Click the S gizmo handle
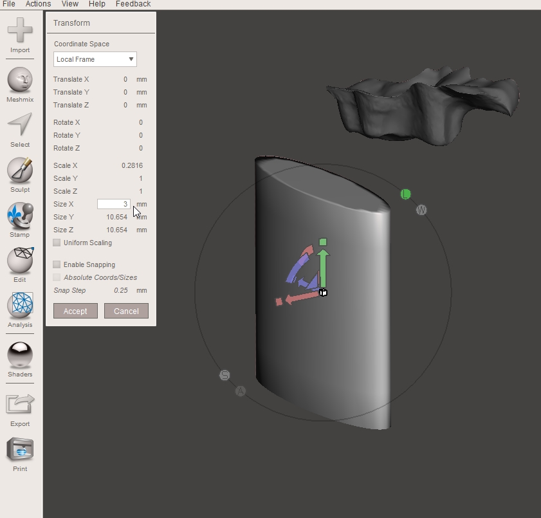This screenshot has width=541, height=518. (225, 375)
